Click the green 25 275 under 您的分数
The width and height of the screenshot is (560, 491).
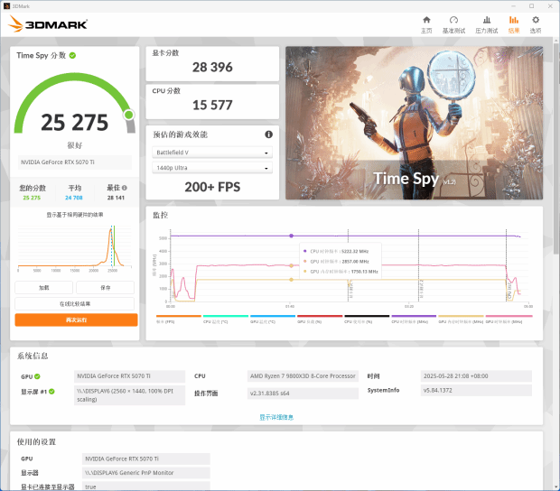point(32,198)
